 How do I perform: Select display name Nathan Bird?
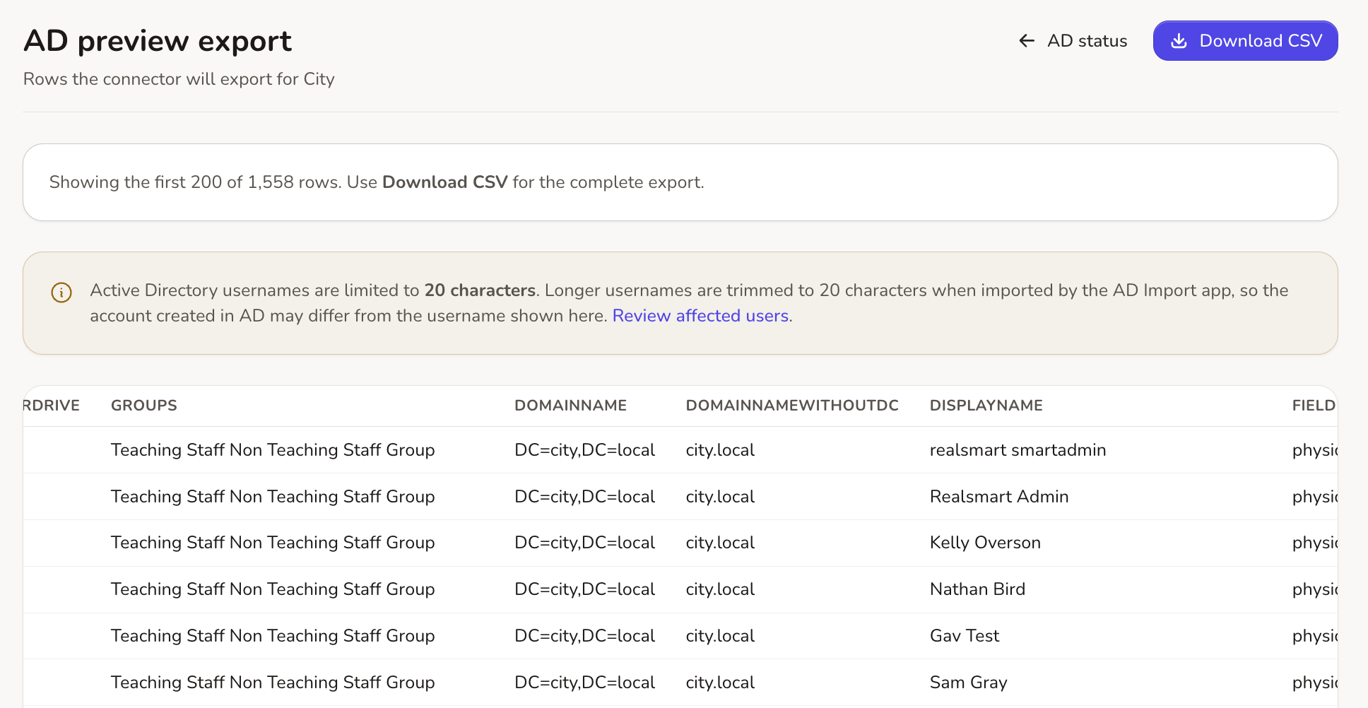pyautogui.click(x=977, y=589)
